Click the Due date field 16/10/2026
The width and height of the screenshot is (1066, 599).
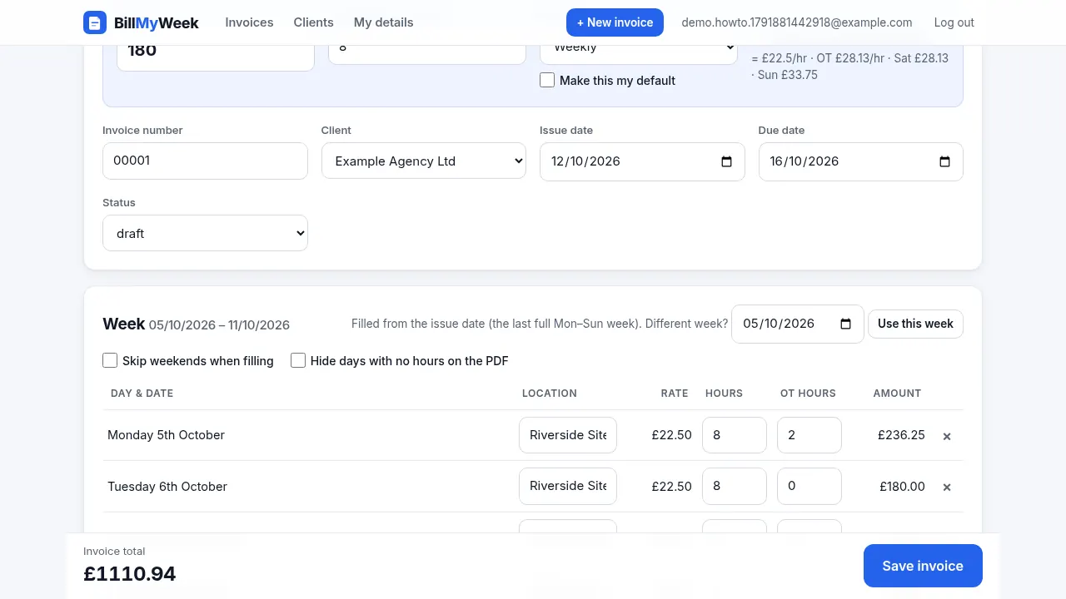click(860, 161)
